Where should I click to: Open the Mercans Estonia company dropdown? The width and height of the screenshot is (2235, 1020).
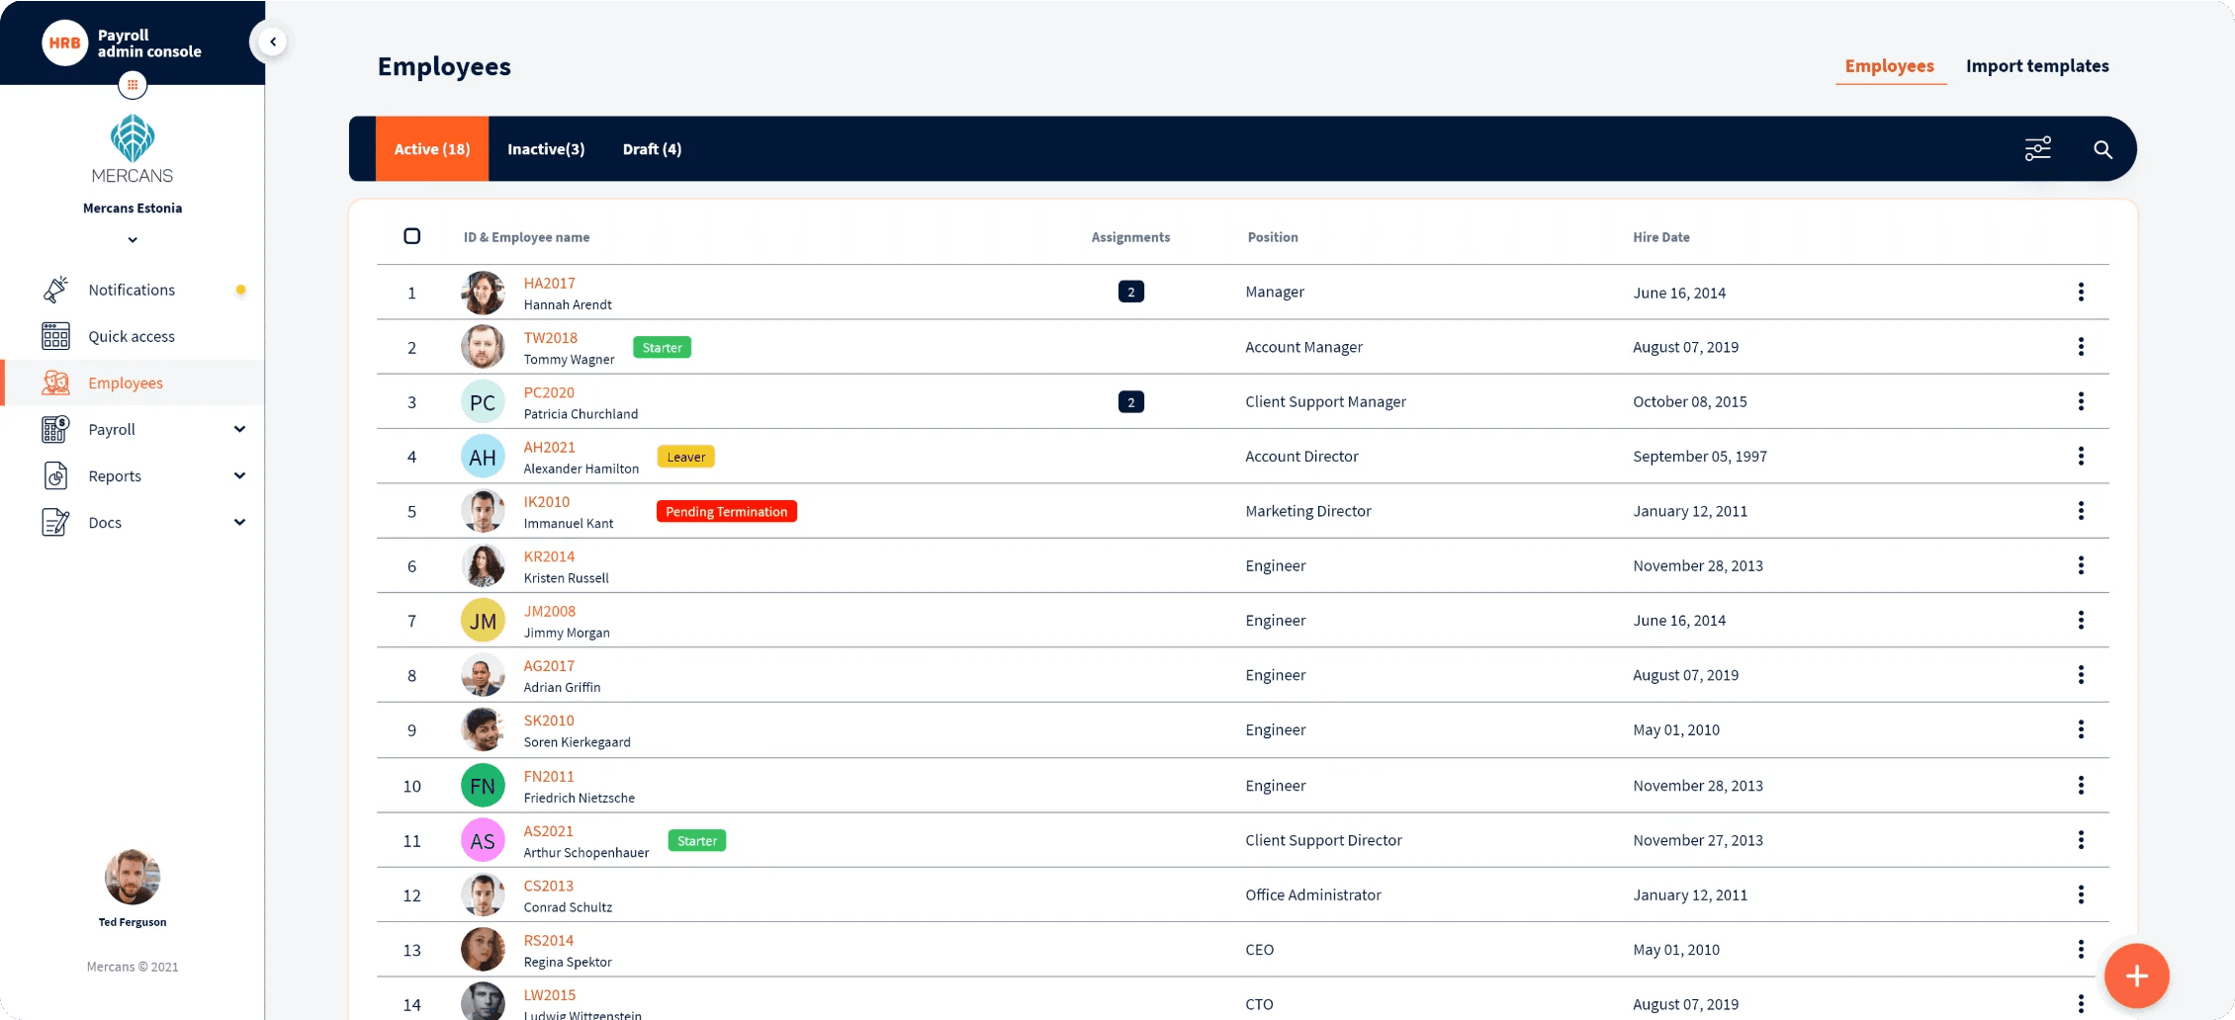pyautogui.click(x=133, y=240)
